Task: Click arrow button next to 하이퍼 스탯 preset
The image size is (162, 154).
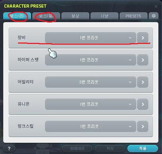Action: pyautogui.click(x=143, y=60)
